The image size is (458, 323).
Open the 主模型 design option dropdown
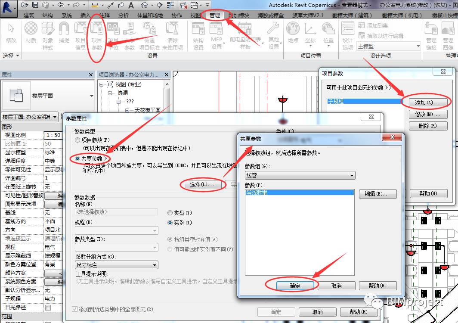[x=389, y=46]
